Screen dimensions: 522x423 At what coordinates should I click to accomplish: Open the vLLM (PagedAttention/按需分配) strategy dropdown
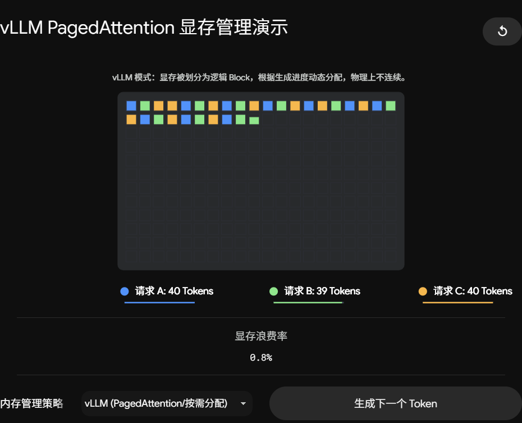(167, 403)
